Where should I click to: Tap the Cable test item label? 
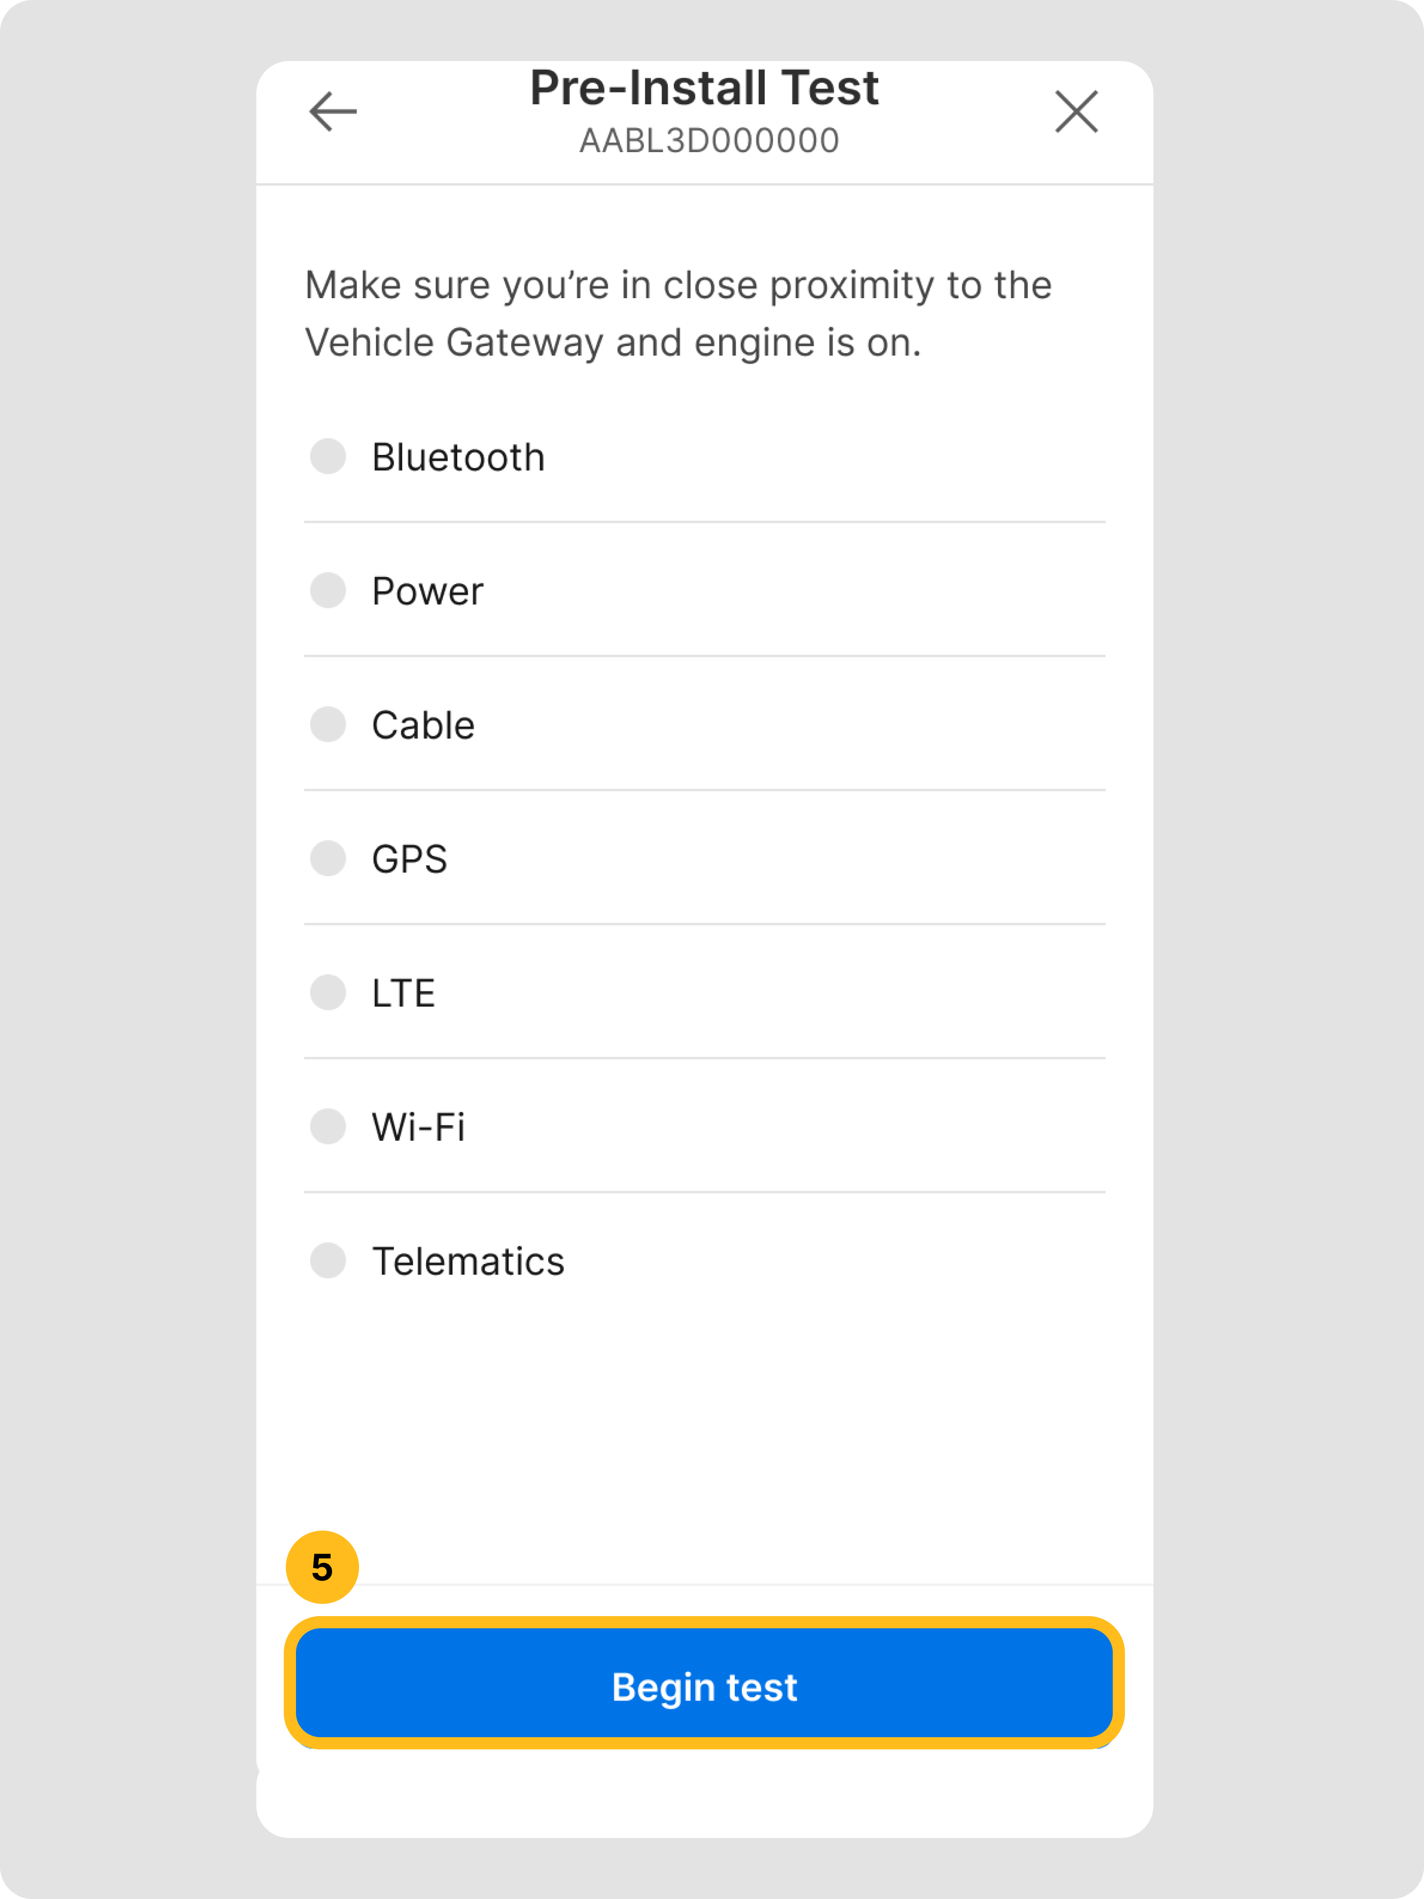[423, 726]
